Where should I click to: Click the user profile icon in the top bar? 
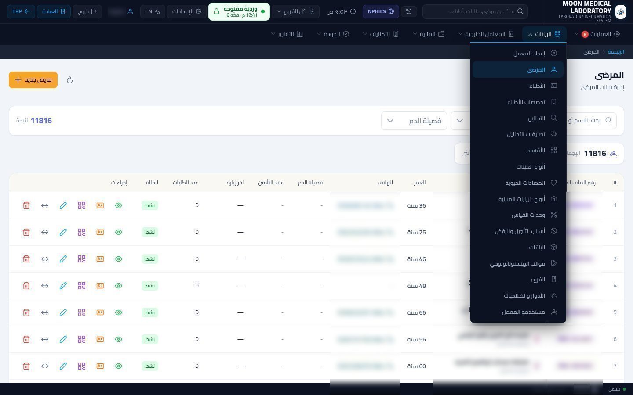coord(130,11)
